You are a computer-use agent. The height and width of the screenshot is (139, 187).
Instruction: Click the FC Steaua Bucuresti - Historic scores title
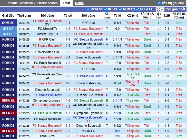(30, 3)
